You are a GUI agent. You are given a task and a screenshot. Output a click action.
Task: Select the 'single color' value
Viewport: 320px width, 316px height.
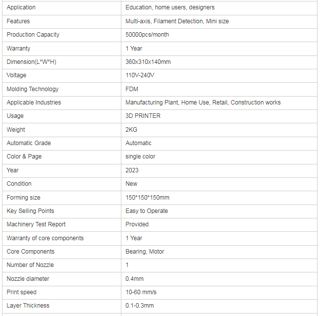tap(140, 157)
